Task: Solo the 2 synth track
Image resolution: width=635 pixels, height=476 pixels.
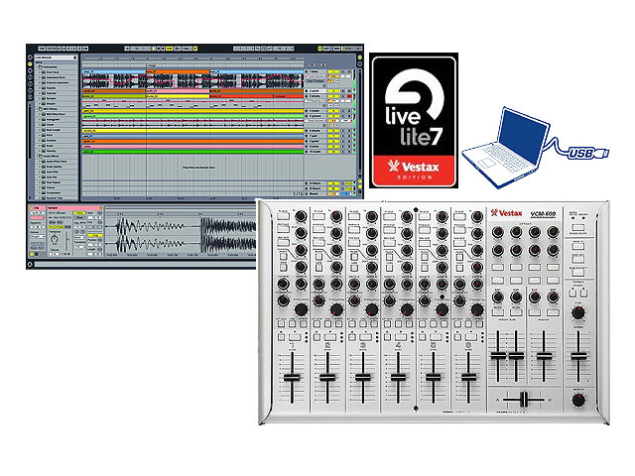Action: point(342,91)
